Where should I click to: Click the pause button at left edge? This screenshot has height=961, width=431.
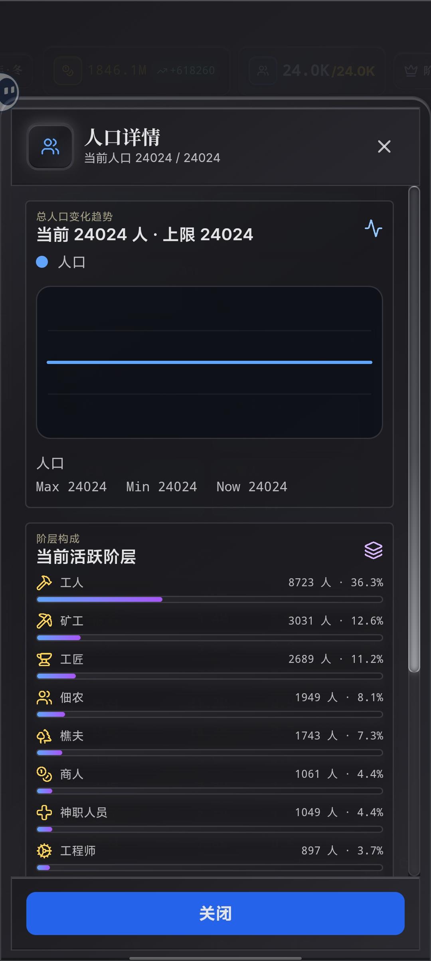9,91
